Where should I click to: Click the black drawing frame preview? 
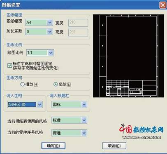(x=128, y=56)
